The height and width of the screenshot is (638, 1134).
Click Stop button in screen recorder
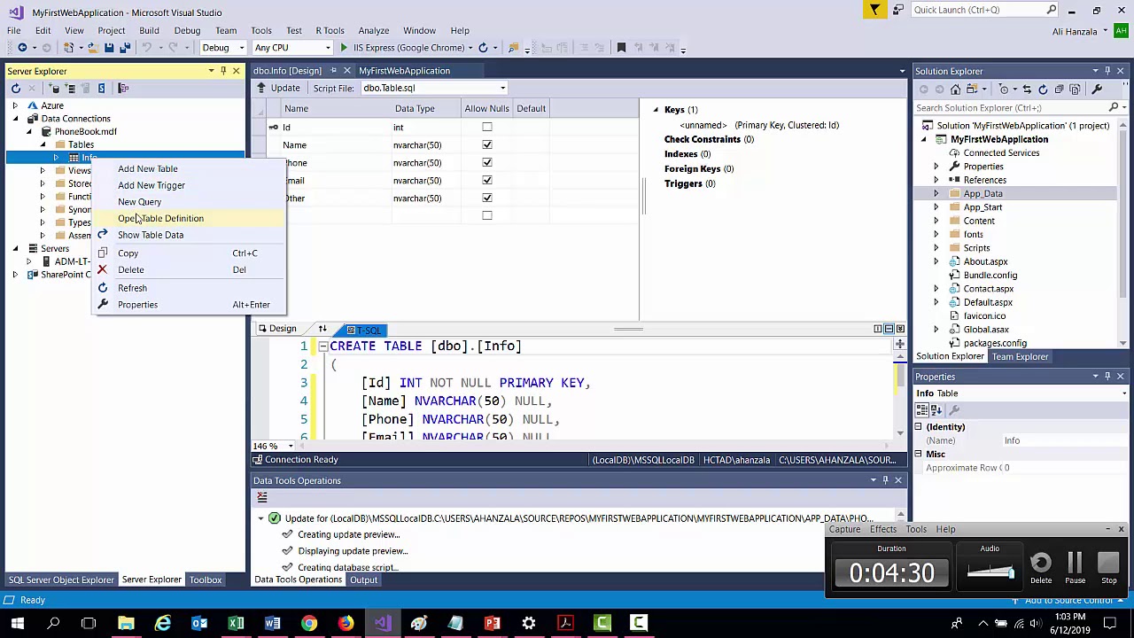[x=1108, y=568]
